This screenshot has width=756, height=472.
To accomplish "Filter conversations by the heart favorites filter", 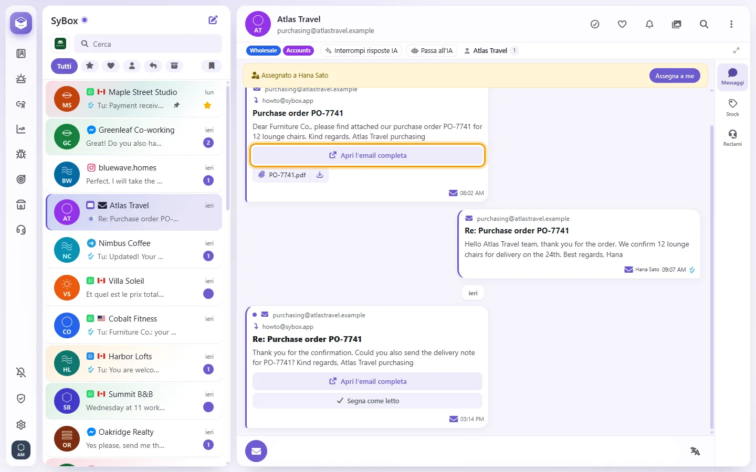I will 111,66.
